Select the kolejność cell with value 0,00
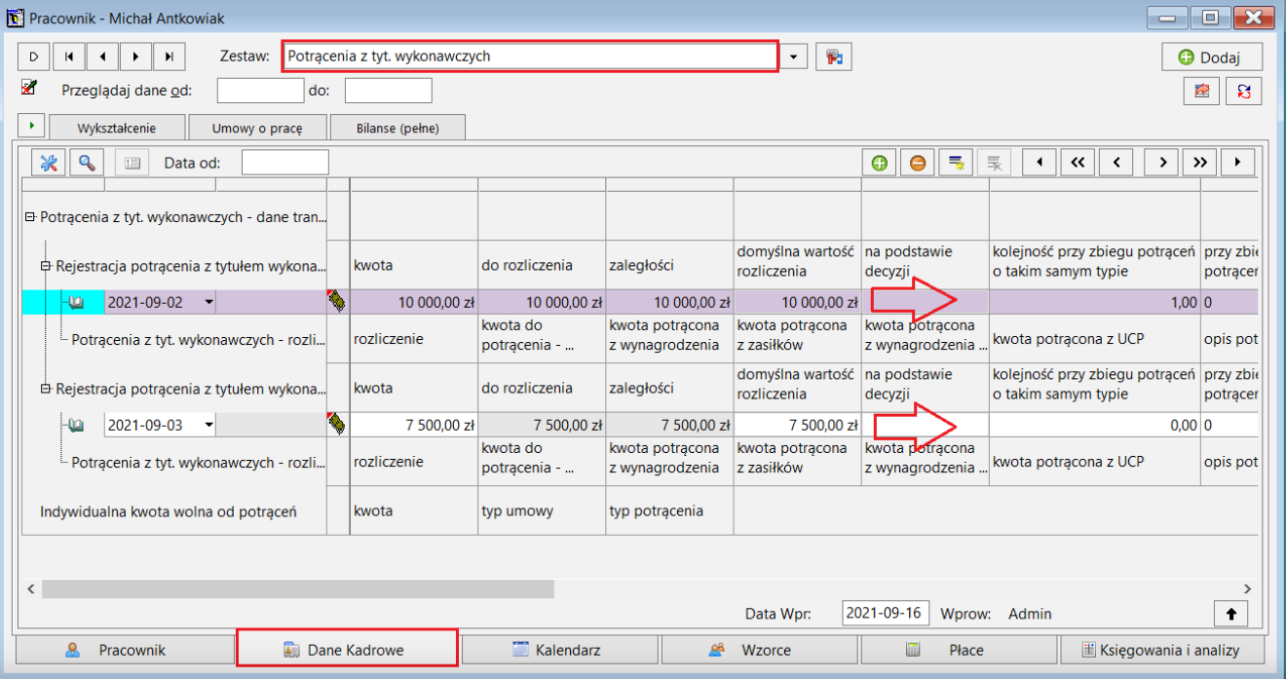Viewport: 1286px width, 679px height. click(1095, 425)
